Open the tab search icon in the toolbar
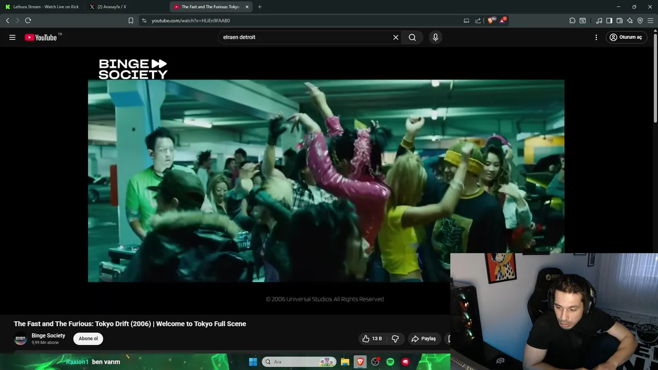The image size is (658, 370). [582, 21]
